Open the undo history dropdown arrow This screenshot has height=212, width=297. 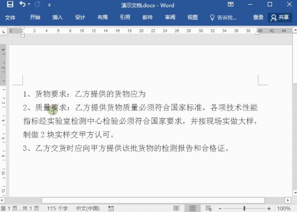pyautogui.click(x=29, y=4)
